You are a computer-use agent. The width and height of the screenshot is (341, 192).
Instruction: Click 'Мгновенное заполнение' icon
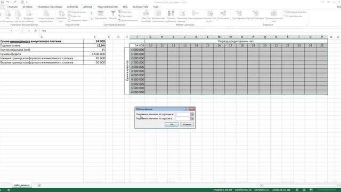(158, 17)
